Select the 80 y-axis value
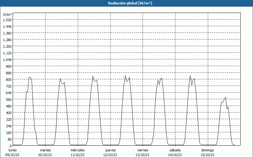 pos(10,139)
